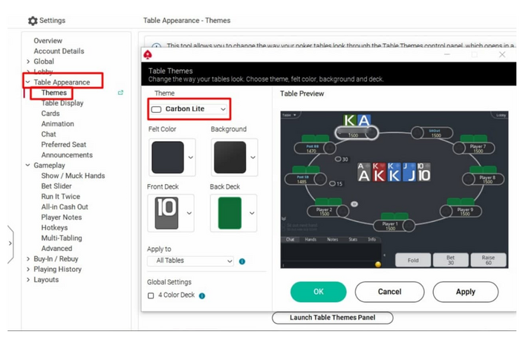Expand the Layouts tree node
This screenshot has height=340, width=520.
(28, 280)
